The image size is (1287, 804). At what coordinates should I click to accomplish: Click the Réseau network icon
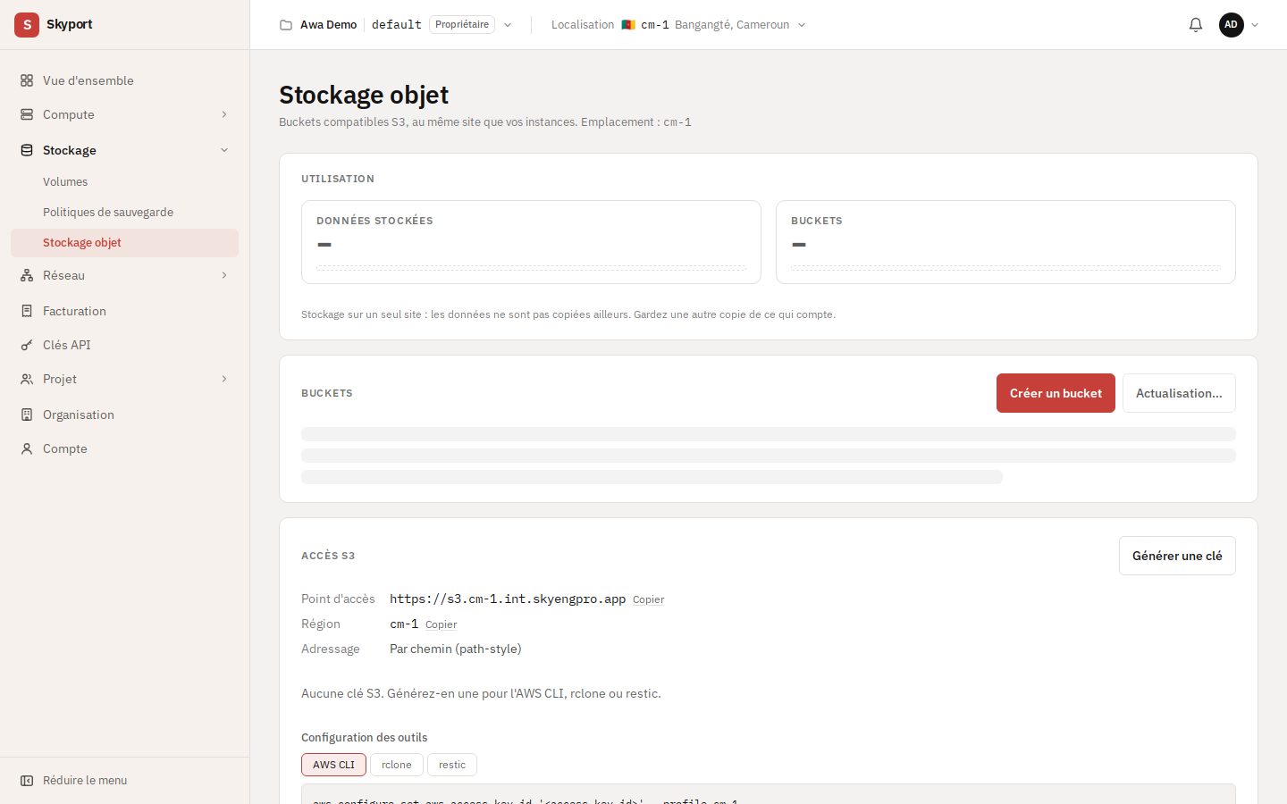(x=27, y=275)
